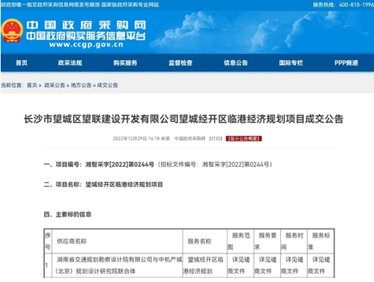The height and width of the screenshot is (282, 374).
Task: Click the 四、主要标的信息 section heading
Action: tap(68, 214)
